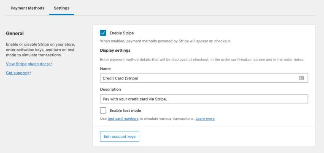
Task: Click the "General" section heading
Action: (x=15, y=33)
